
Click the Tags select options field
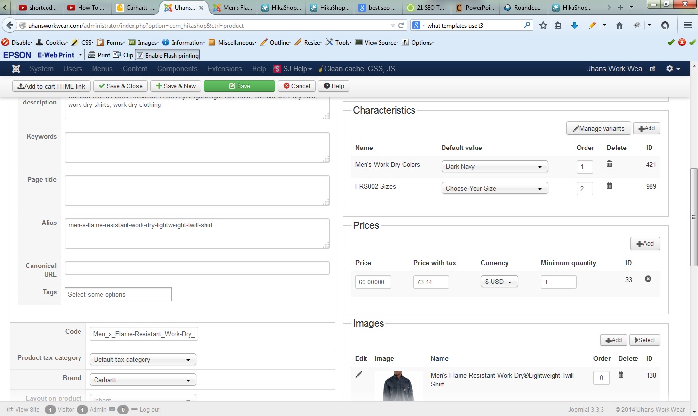118,294
